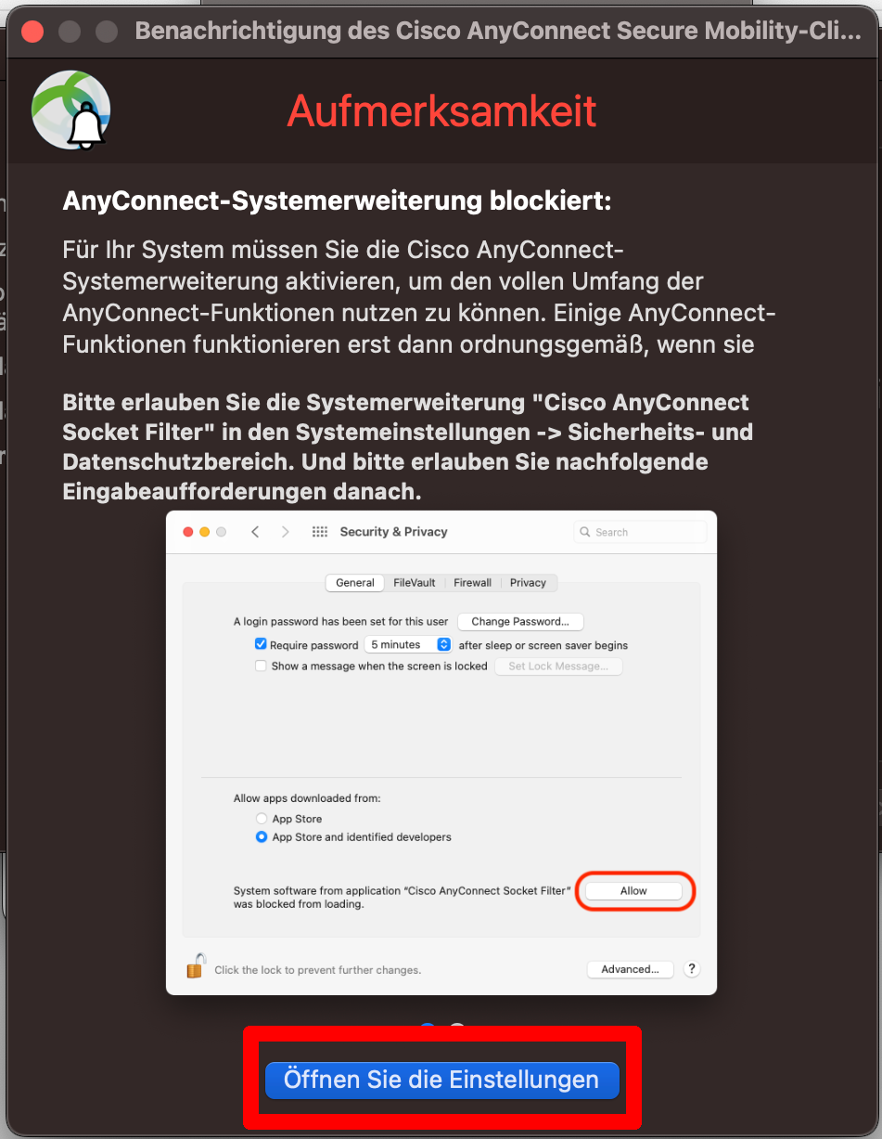Image resolution: width=882 pixels, height=1139 pixels.
Task: Enable the Require password checkbox
Action: (x=261, y=643)
